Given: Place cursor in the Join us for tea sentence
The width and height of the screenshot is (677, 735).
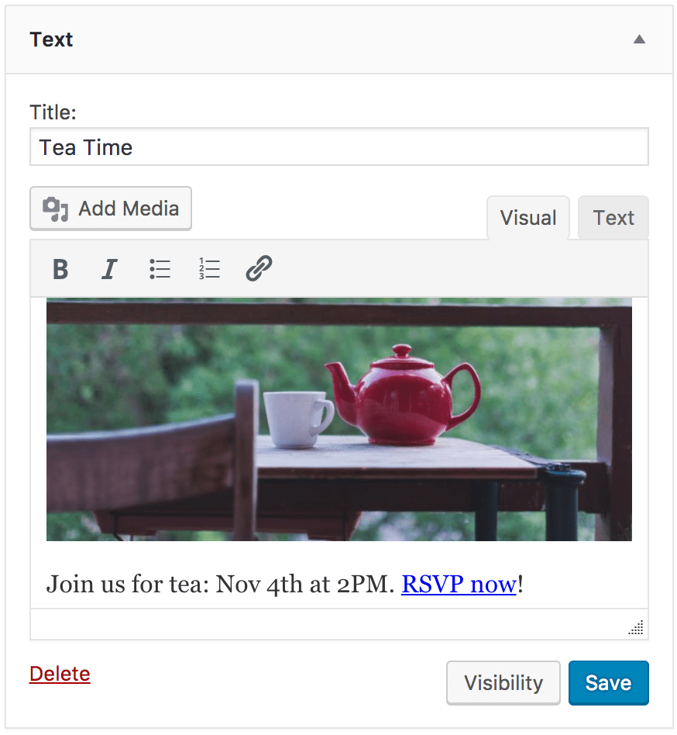Looking at the screenshot, I should 217,584.
